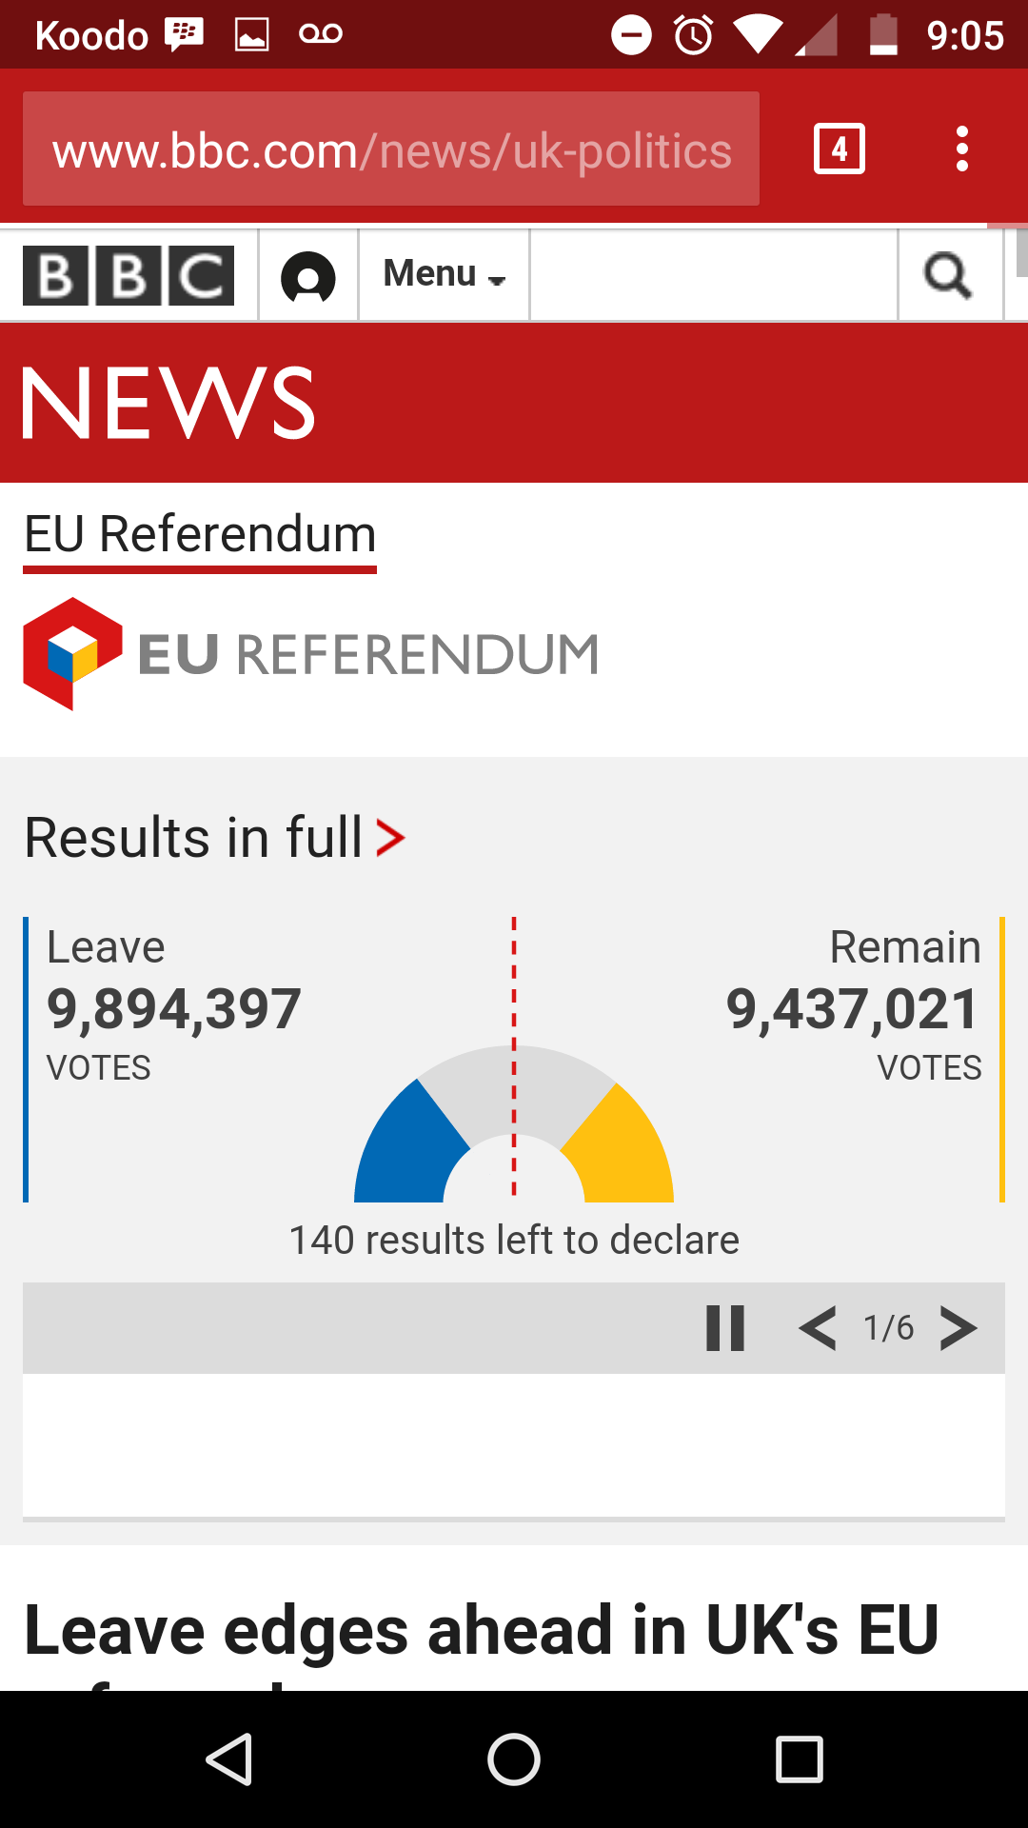
Task: Open the browser three-dot overflow menu
Action: click(x=962, y=149)
